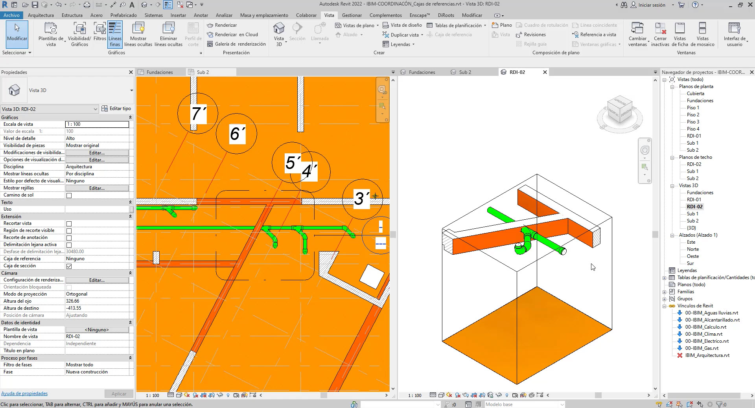Viewport: 755px width, 408px height.
Task: Open the Ayuda de propiedades link
Action: [x=24, y=393]
